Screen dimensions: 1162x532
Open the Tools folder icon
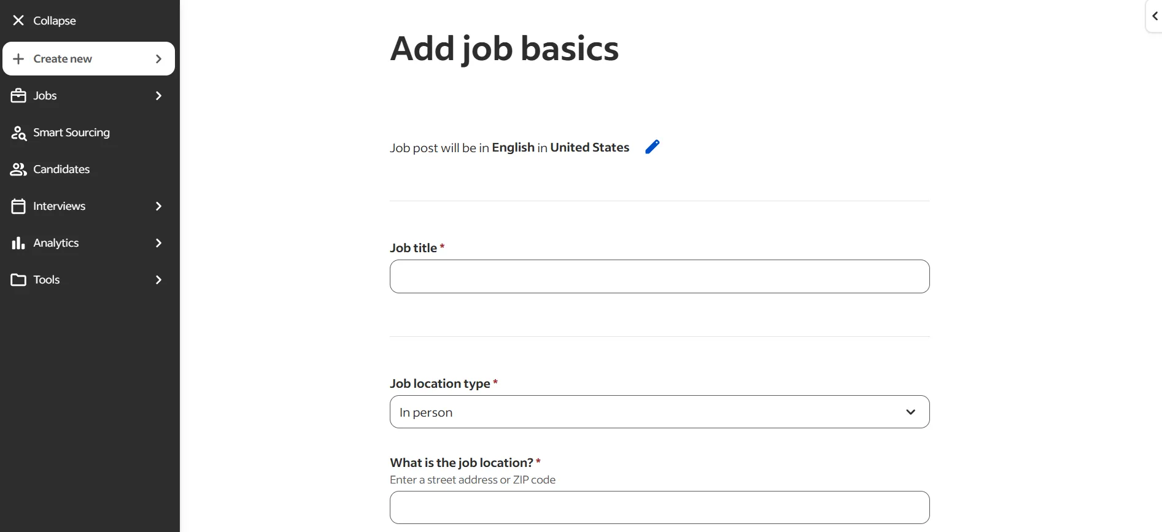(18, 280)
